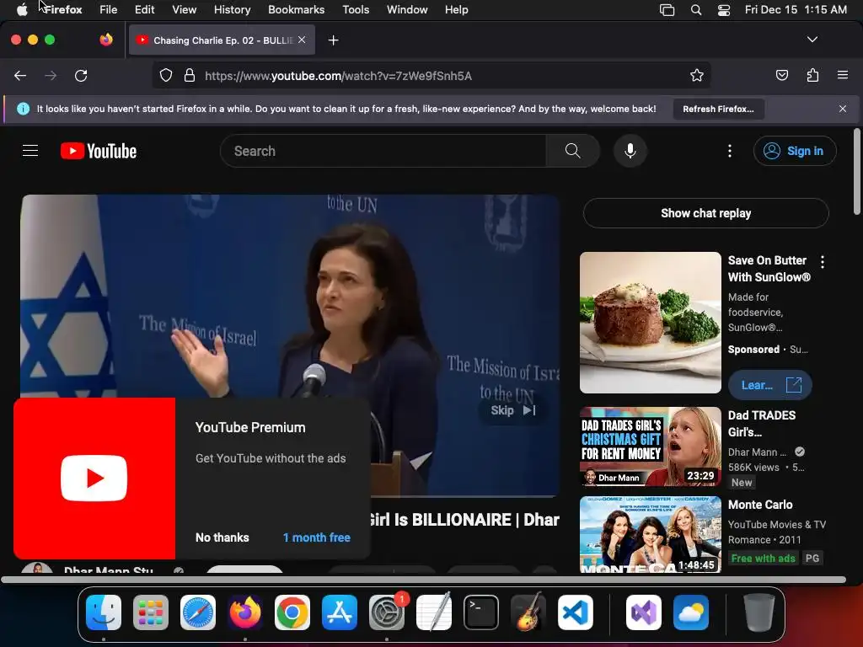Open the Help menu
Image resolution: width=863 pixels, height=647 pixels.
tap(456, 10)
